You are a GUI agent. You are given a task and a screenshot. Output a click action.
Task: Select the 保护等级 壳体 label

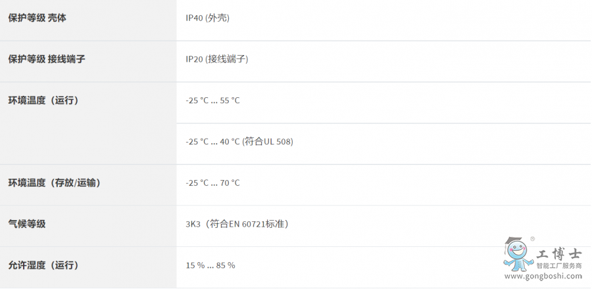pos(37,18)
